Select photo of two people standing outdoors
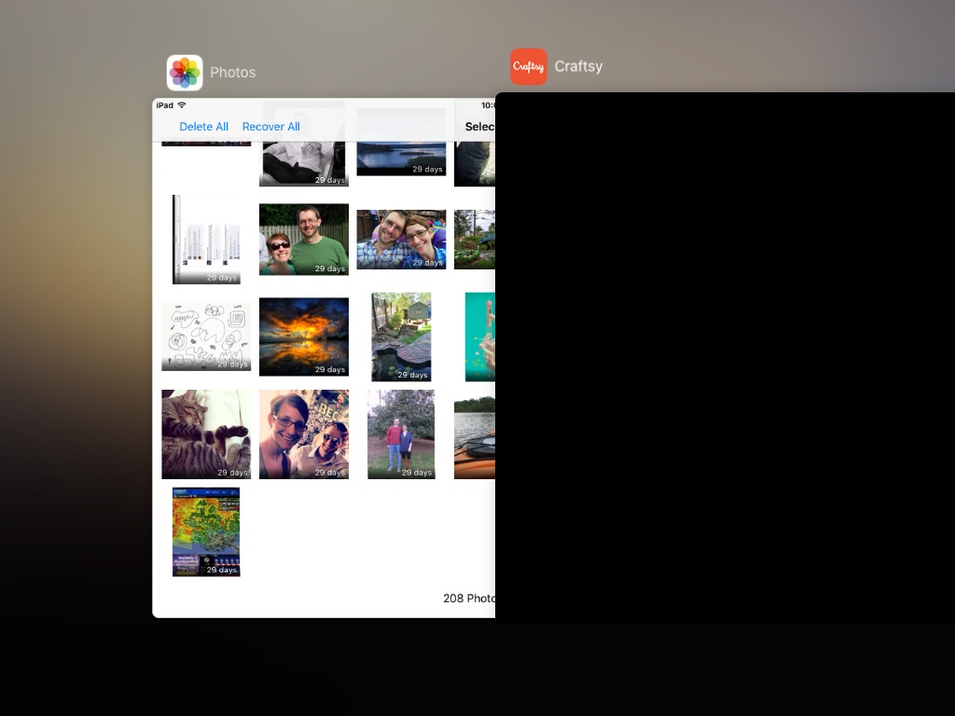The height and width of the screenshot is (716, 955). tap(401, 434)
